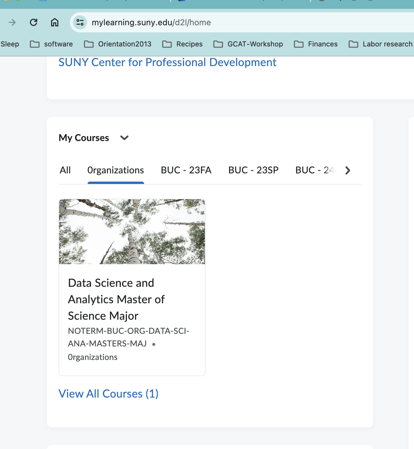Switch to the partially hidden BUC - 24 tab
Viewport: 414px width, 449px height.
pyautogui.click(x=315, y=170)
